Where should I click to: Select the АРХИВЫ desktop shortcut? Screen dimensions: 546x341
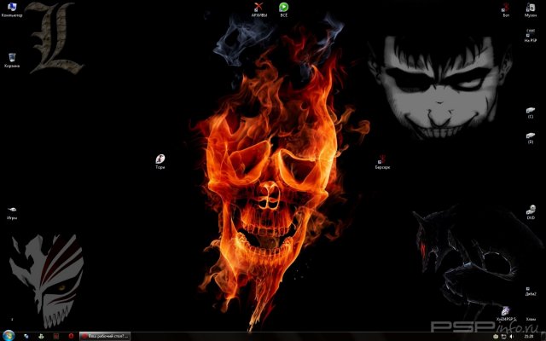pyautogui.click(x=258, y=8)
